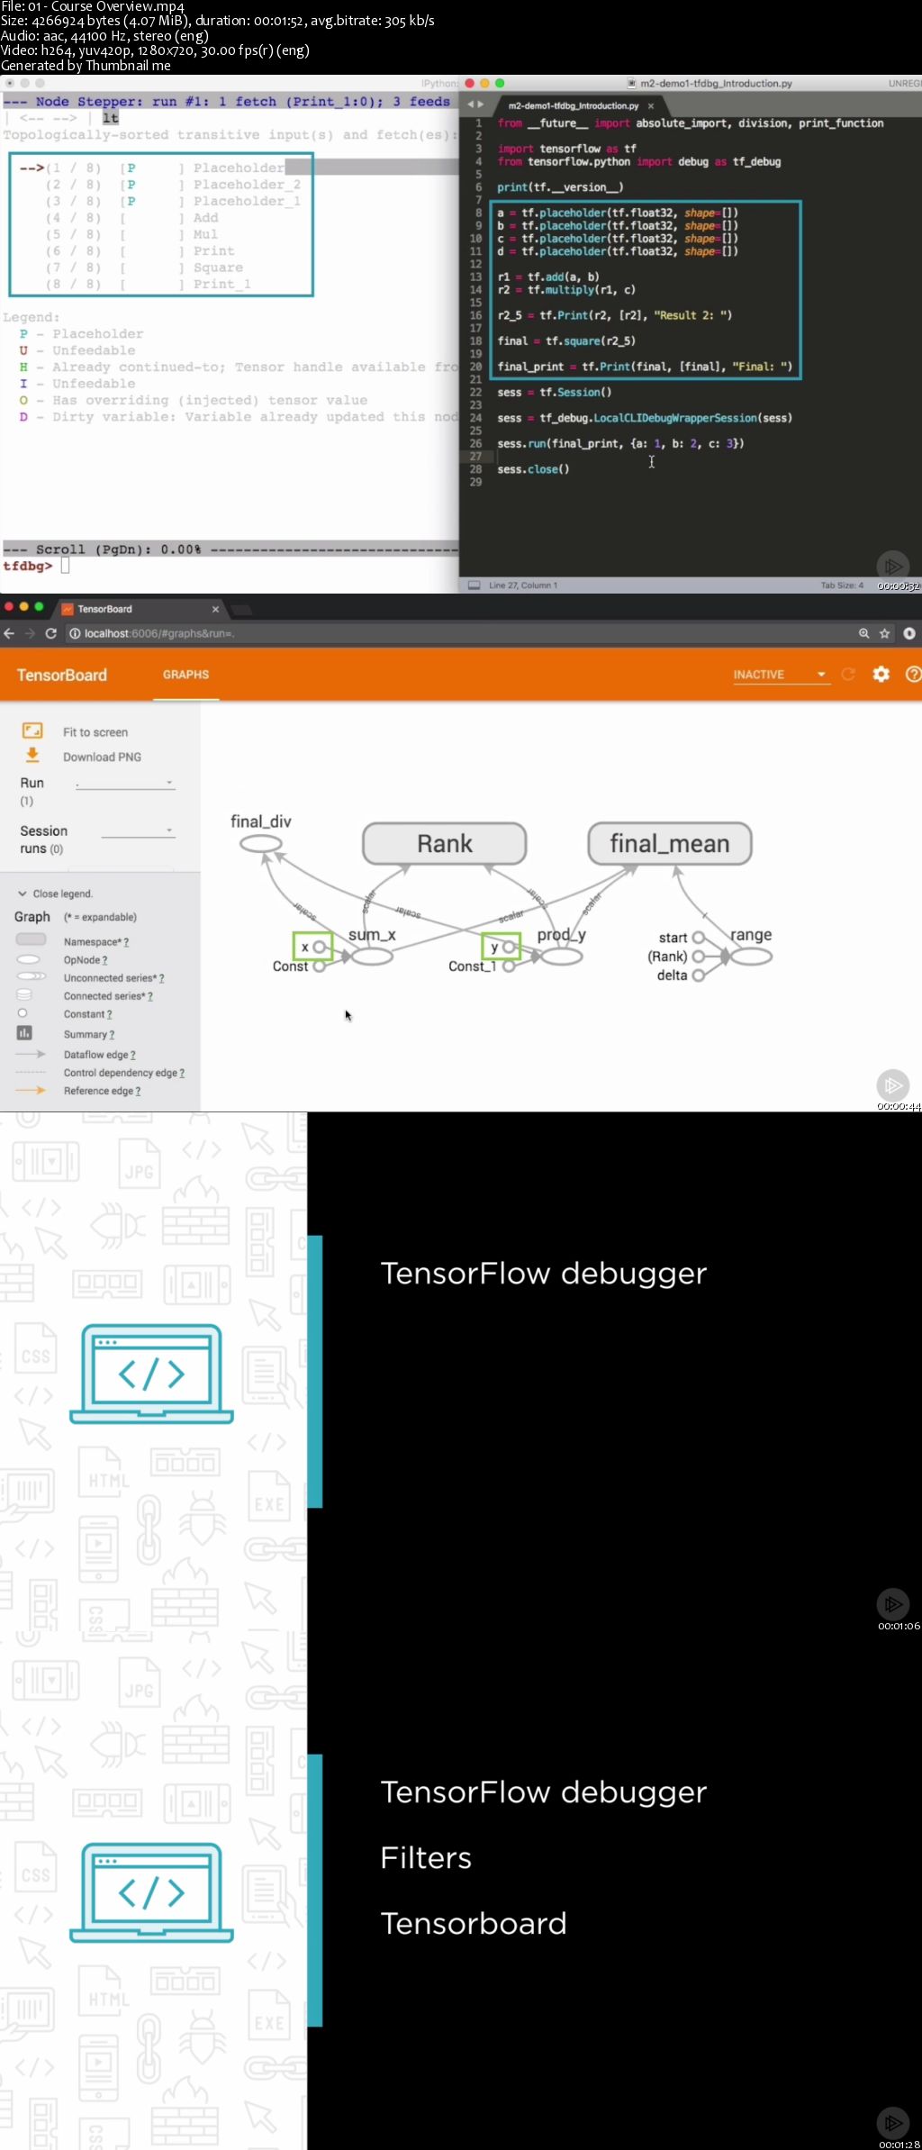The image size is (922, 2150).
Task: Click the <-- navigation link in tfdbg
Action: pos(32,118)
